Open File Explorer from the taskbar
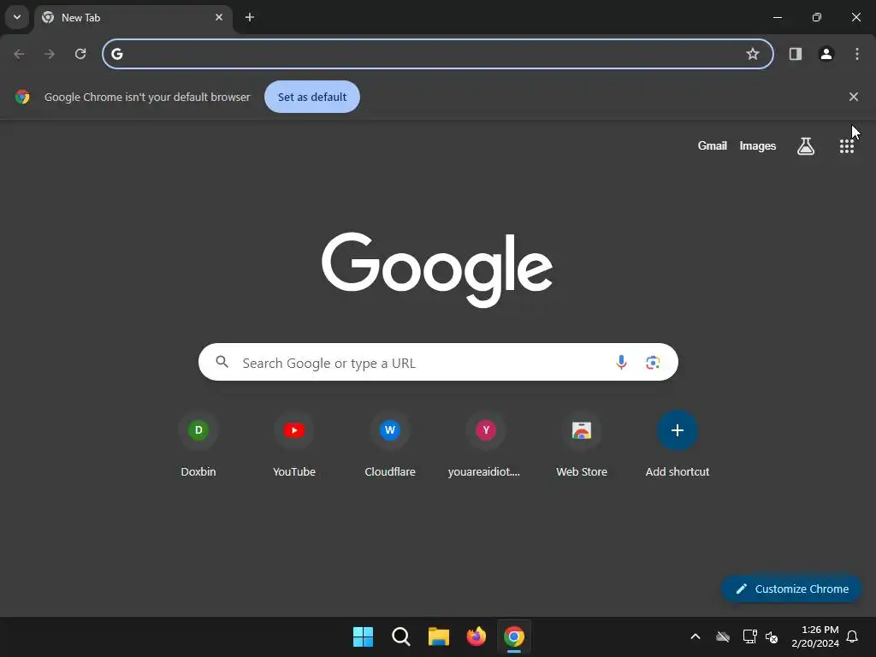Image resolution: width=876 pixels, height=657 pixels. [439, 636]
